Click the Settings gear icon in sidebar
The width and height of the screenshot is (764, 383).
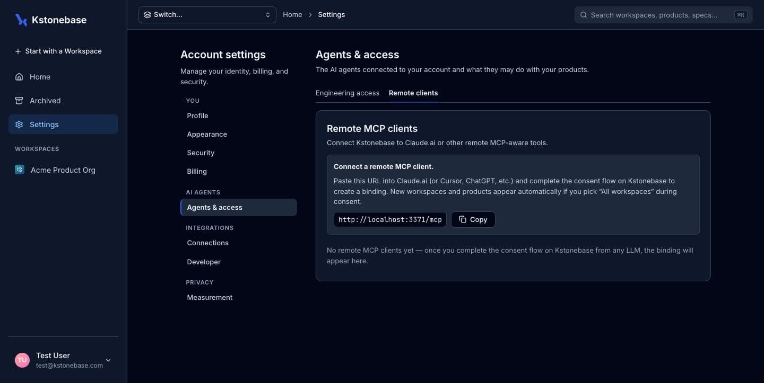point(19,124)
